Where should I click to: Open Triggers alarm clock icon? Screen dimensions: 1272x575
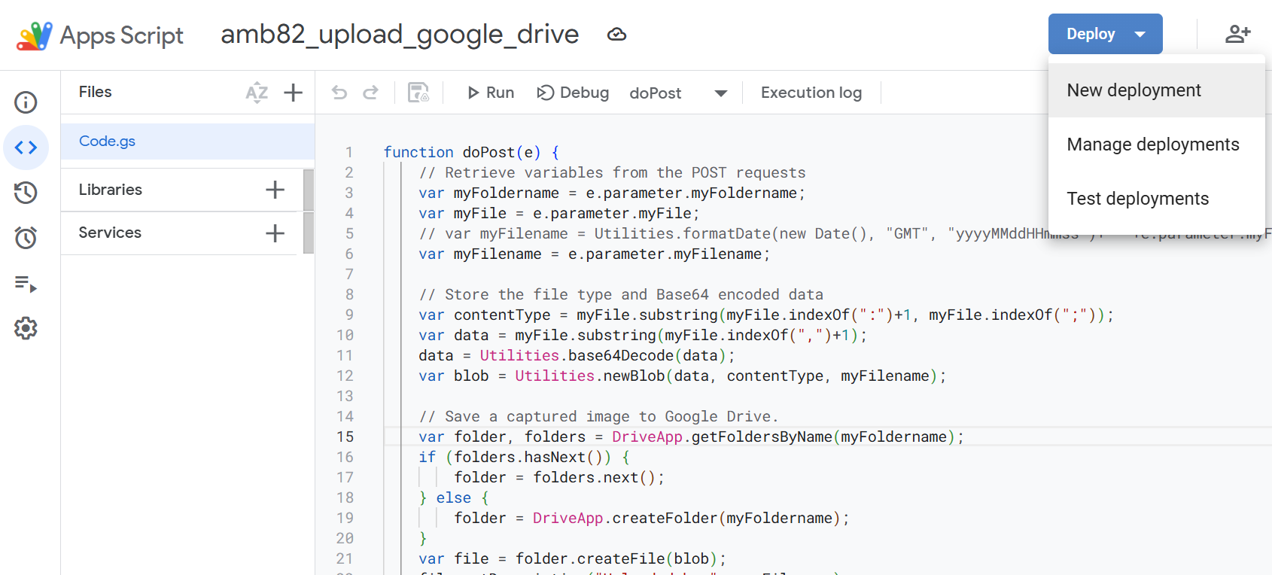[26, 238]
